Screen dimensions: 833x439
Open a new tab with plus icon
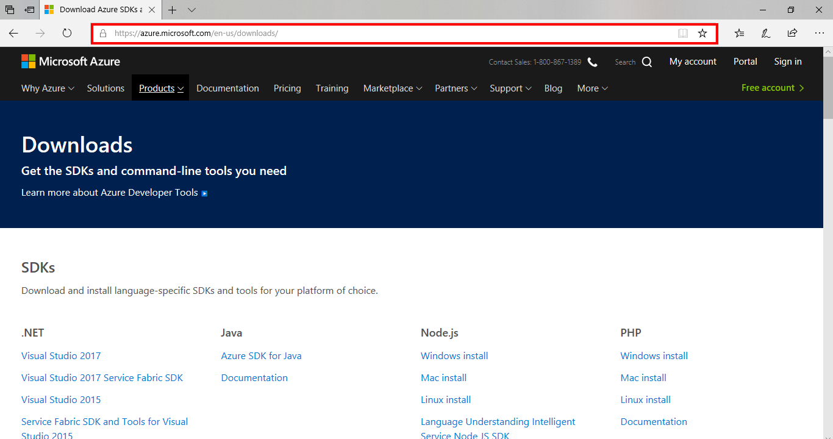pos(173,10)
